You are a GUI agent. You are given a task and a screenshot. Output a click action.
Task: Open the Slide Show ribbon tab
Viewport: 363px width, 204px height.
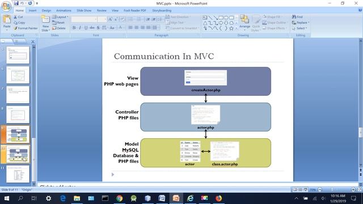click(84, 10)
